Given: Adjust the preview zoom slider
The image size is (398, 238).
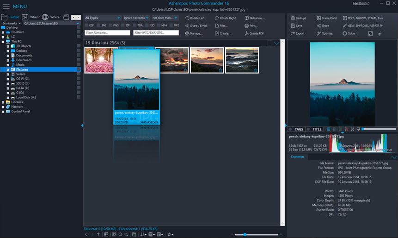Looking at the screenshot, I should click(379, 129).
